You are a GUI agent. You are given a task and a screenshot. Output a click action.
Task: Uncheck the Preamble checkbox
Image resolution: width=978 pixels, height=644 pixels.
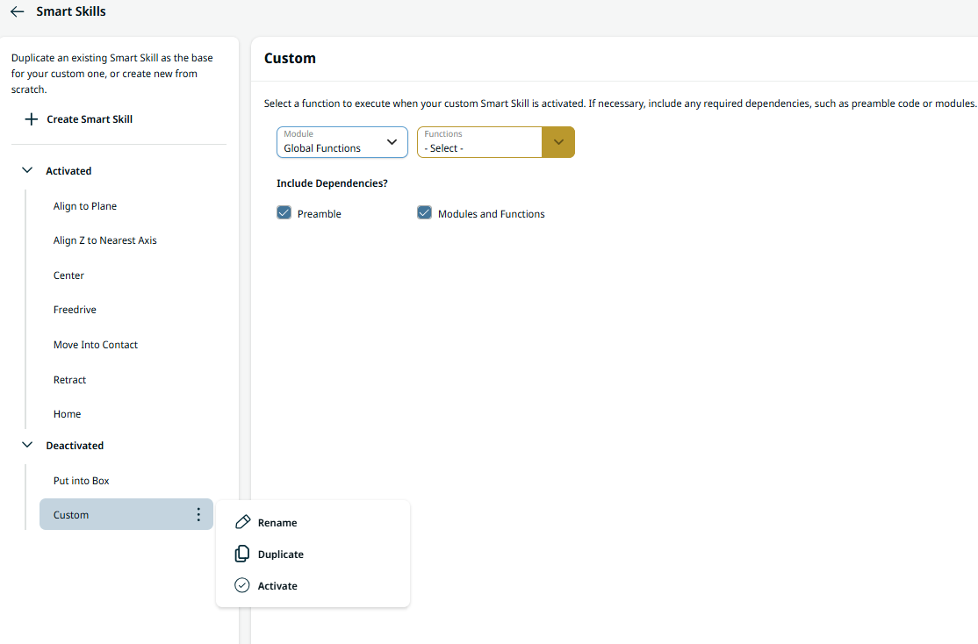coord(284,213)
